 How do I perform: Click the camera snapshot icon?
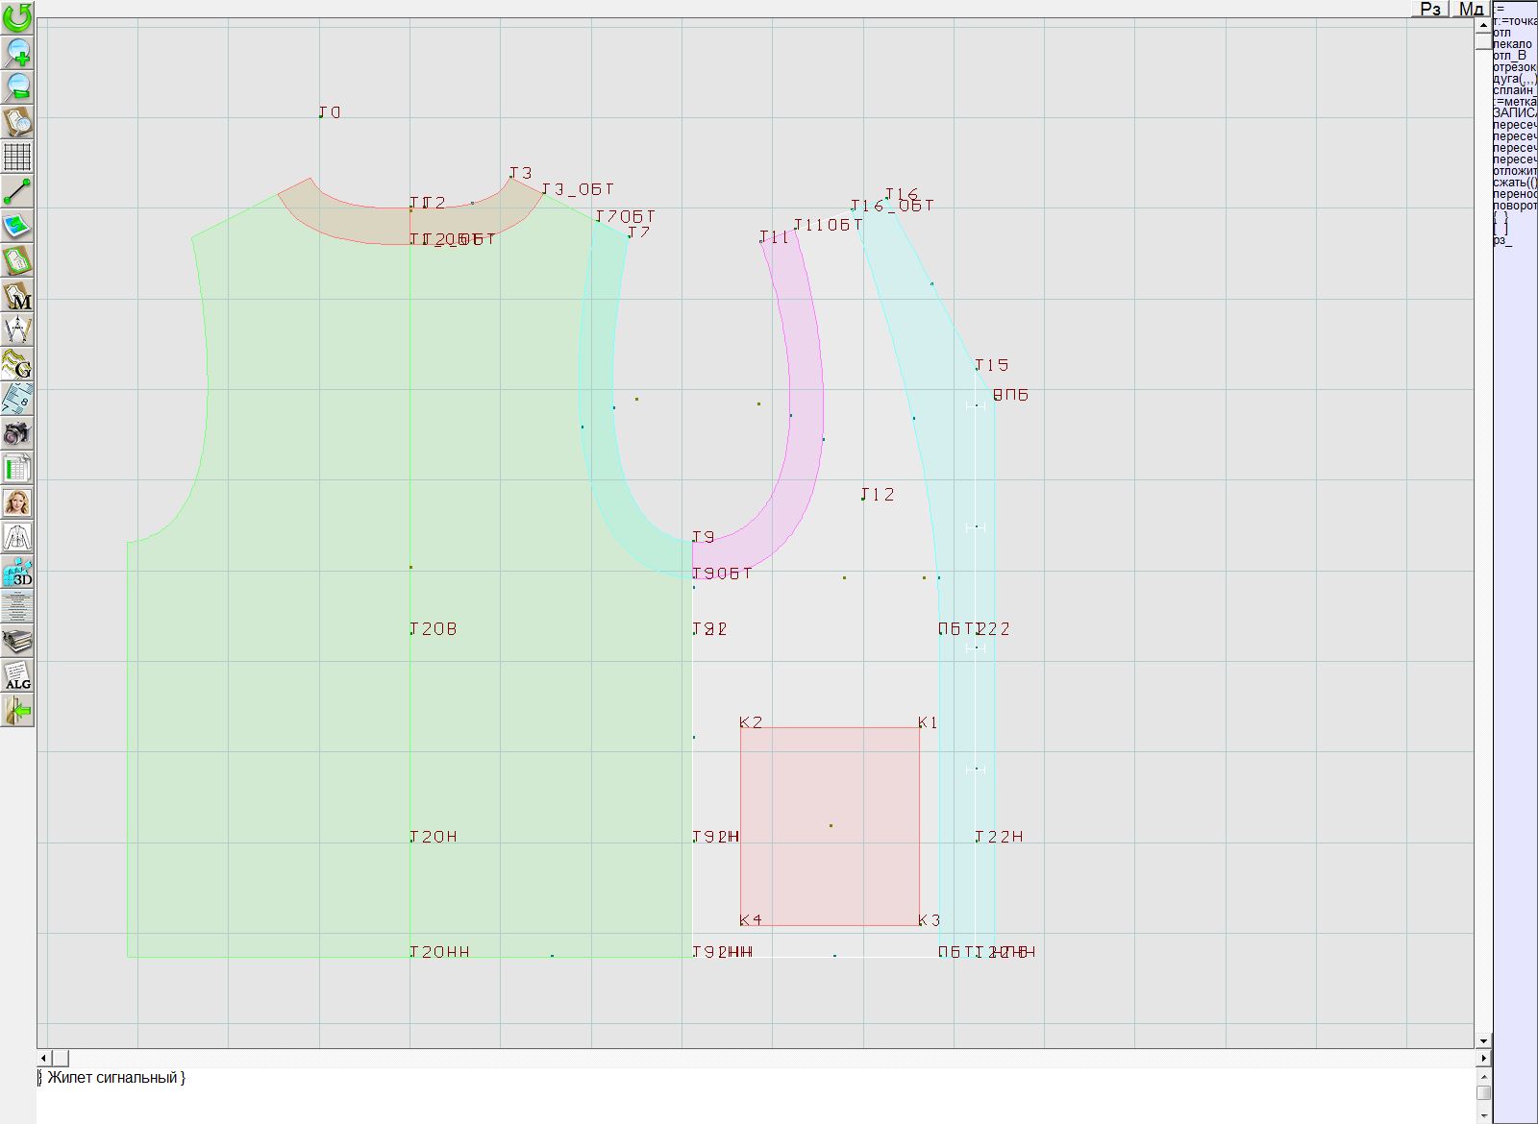17,433
